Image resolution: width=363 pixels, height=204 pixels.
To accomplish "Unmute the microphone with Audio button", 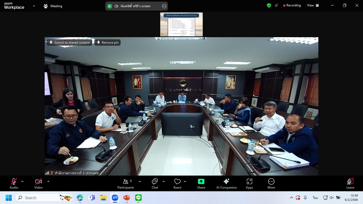I will pos(14,183).
